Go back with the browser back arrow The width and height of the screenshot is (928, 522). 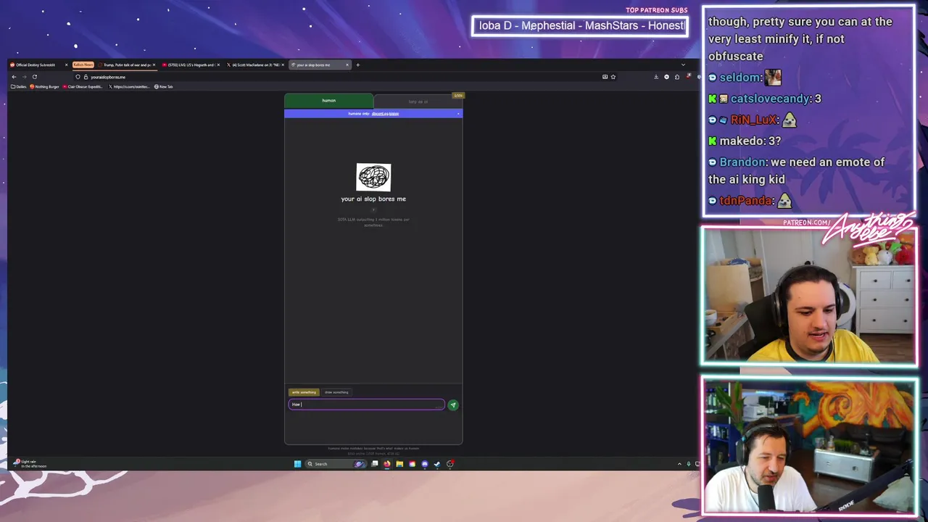pos(14,77)
